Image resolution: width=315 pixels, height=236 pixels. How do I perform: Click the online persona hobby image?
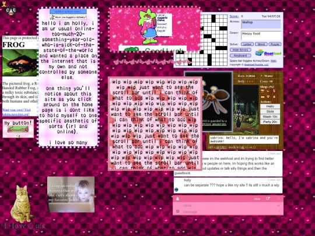71,195
